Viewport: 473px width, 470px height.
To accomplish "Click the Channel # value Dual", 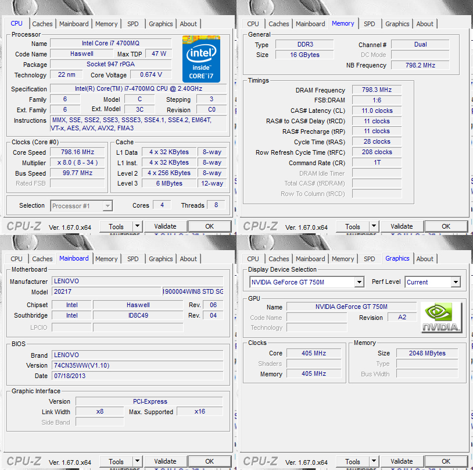I will [420, 44].
